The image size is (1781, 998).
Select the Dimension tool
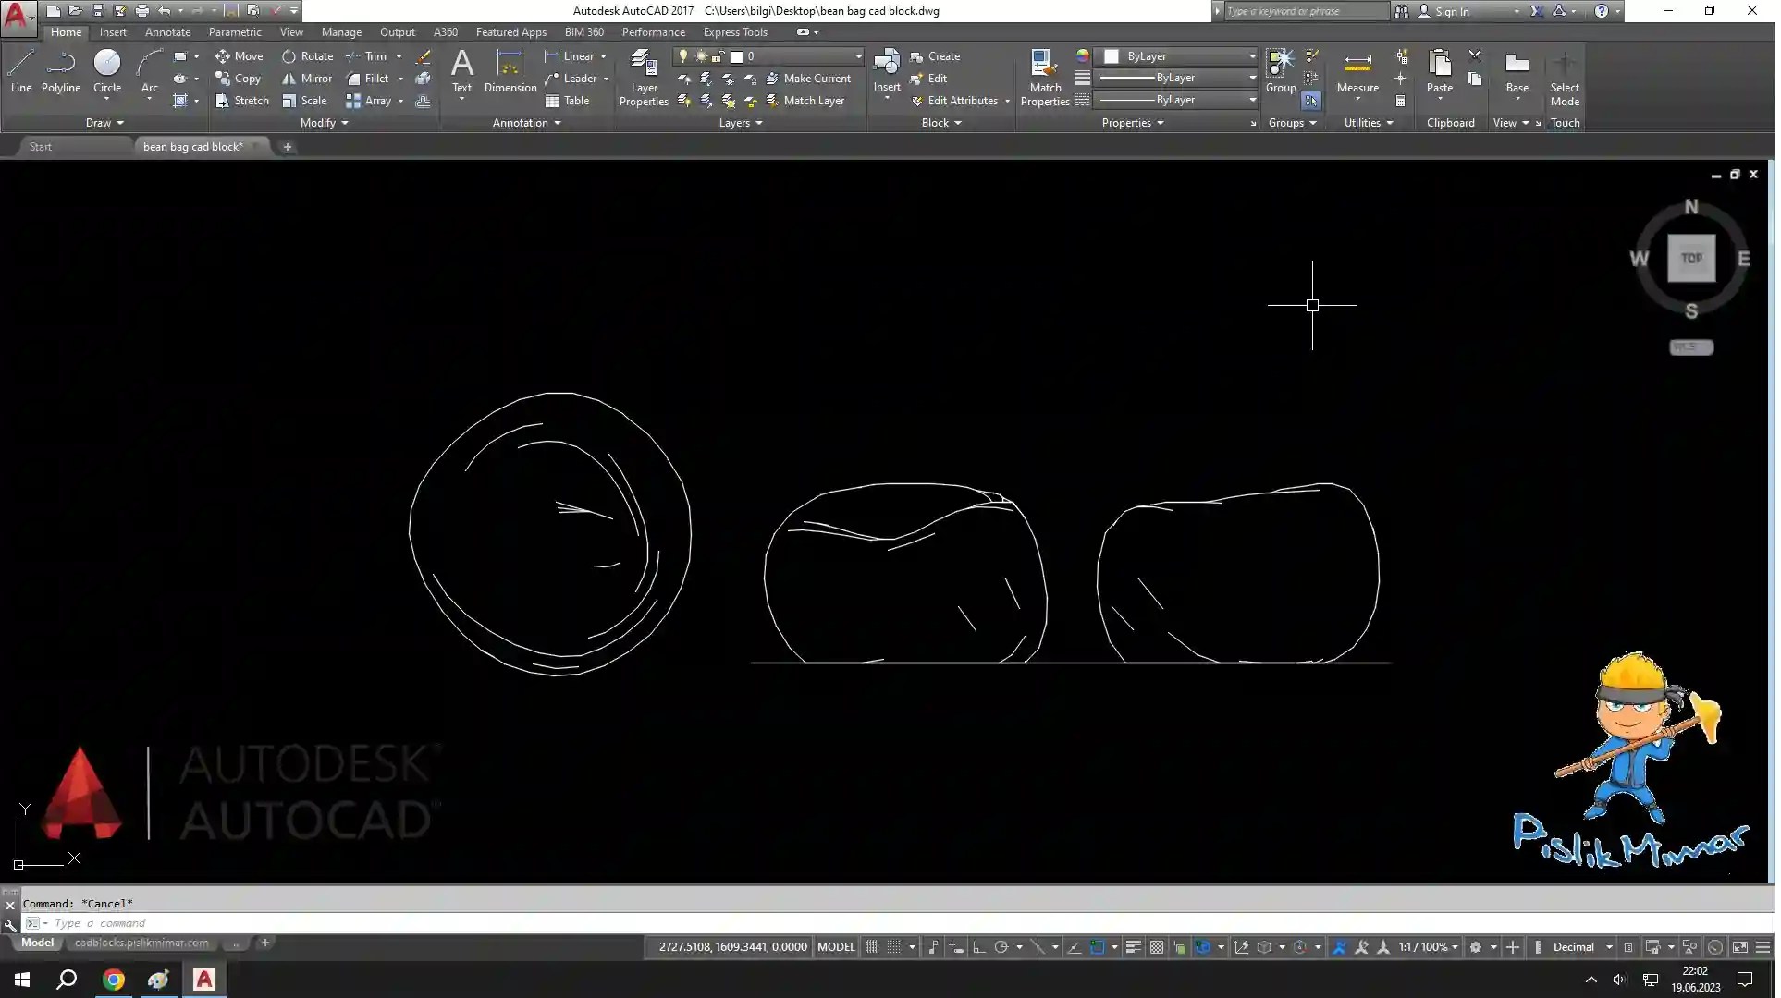510,69
